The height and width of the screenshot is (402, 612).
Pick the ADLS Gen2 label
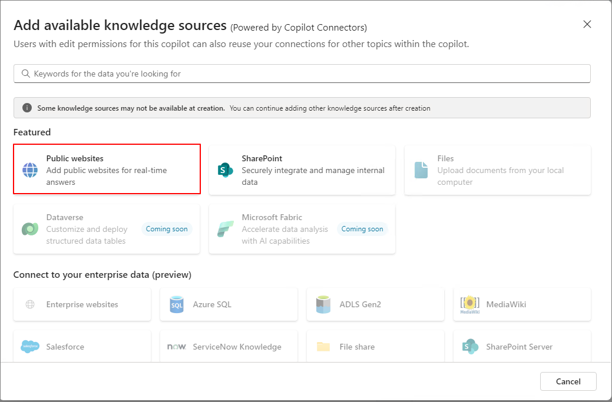(x=360, y=304)
